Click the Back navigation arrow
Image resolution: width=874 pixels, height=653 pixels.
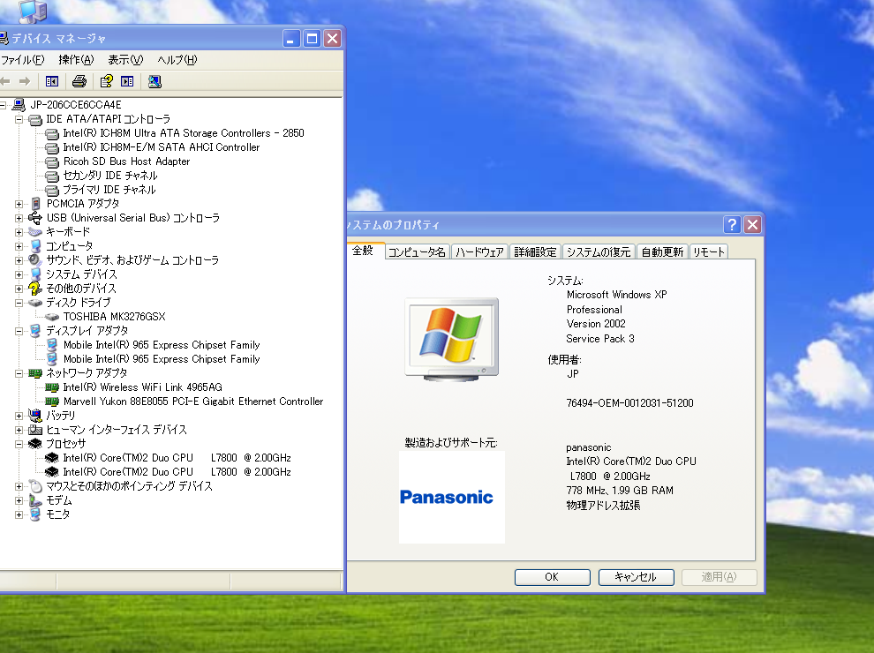7,81
